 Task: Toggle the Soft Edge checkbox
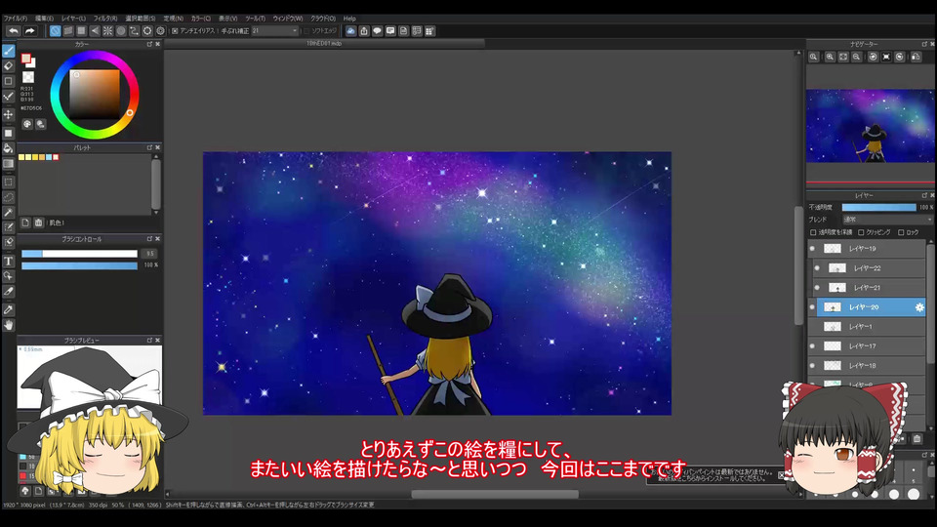click(307, 31)
